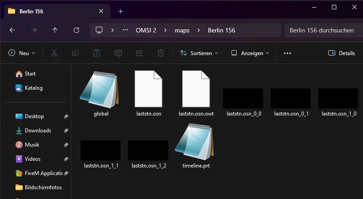
Task: Refresh the folder view
Action: 76,30
